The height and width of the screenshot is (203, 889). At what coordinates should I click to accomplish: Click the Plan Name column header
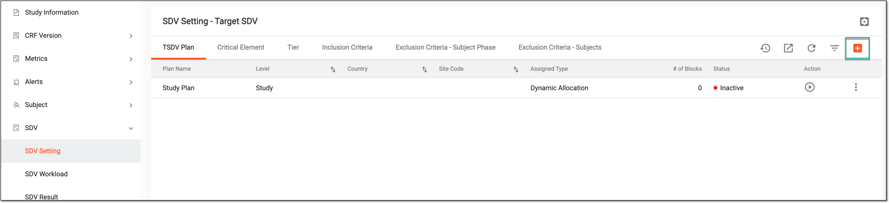point(177,69)
